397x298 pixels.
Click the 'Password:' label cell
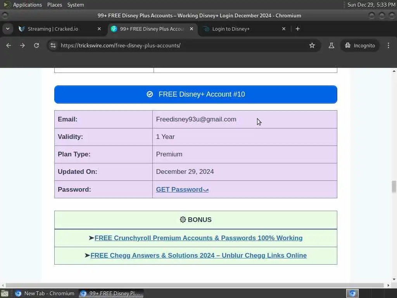(103, 189)
